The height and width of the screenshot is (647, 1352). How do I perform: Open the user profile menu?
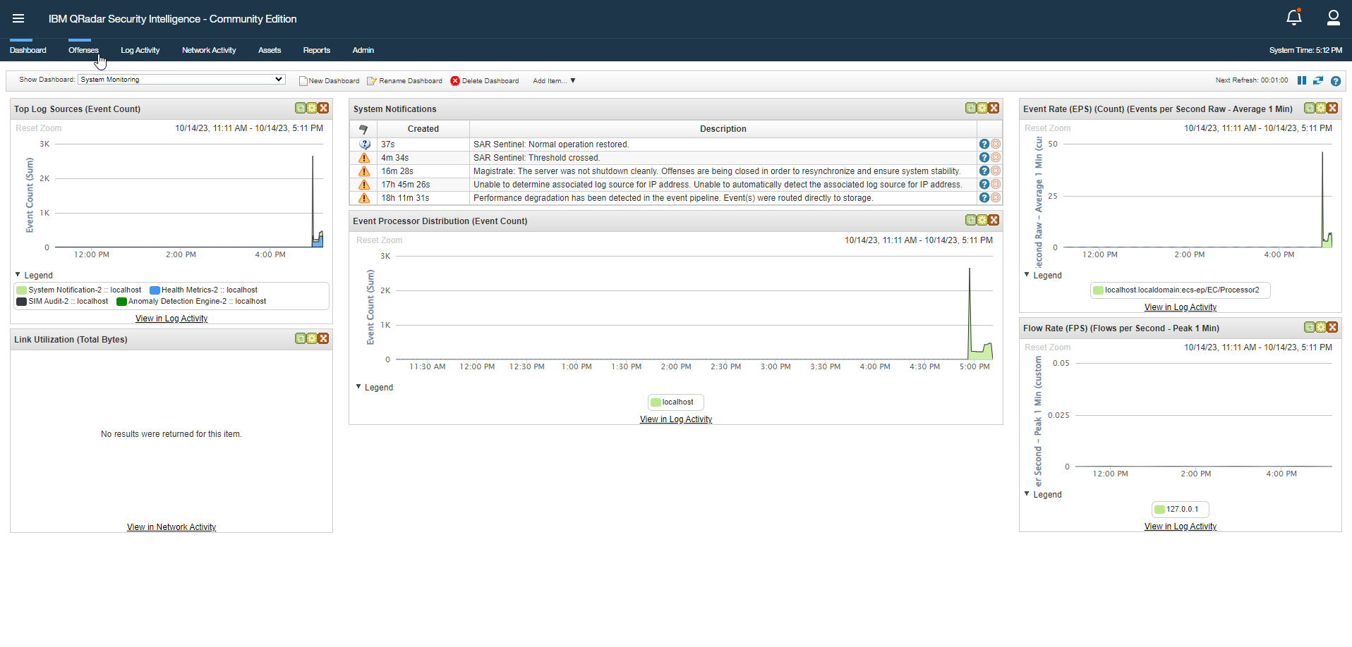coord(1333,18)
